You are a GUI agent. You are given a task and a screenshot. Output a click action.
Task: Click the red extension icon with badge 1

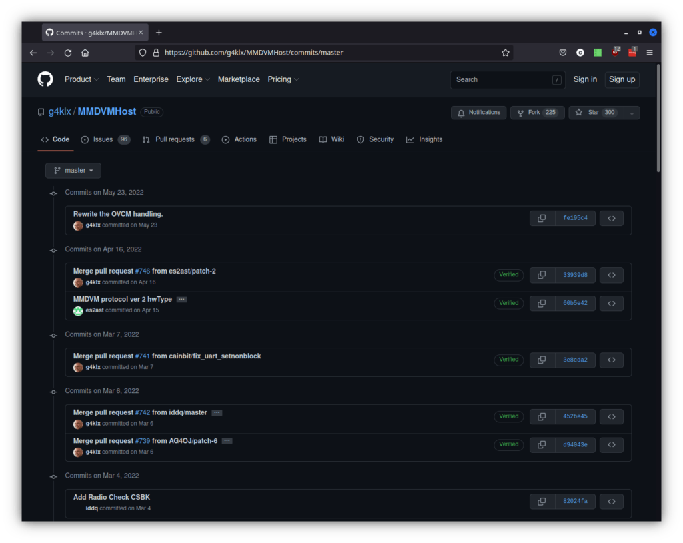click(632, 52)
